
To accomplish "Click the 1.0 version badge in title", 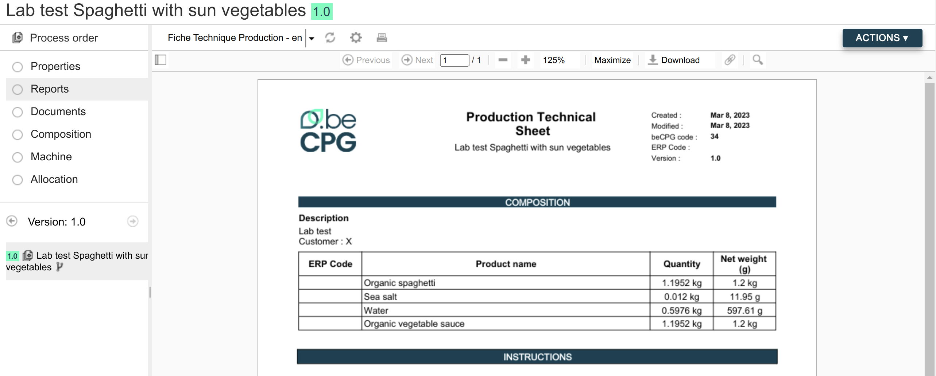I will pyautogui.click(x=322, y=12).
